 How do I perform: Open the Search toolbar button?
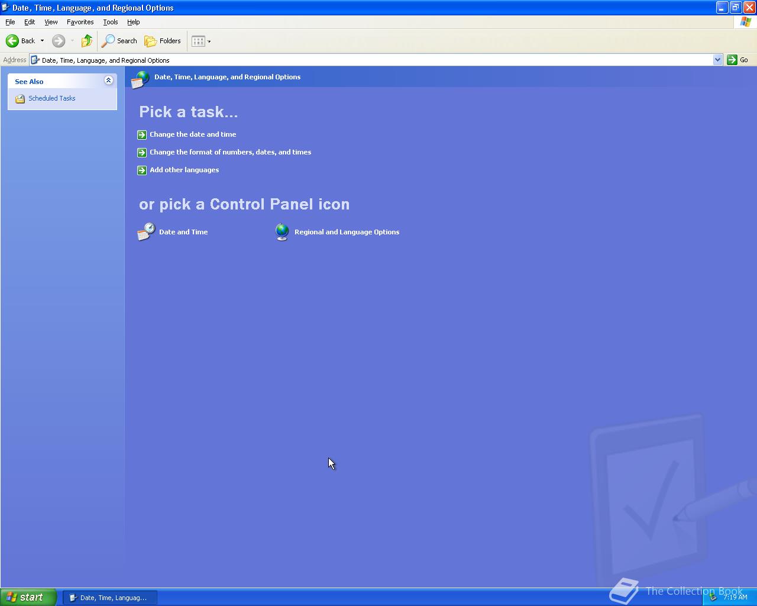click(119, 41)
